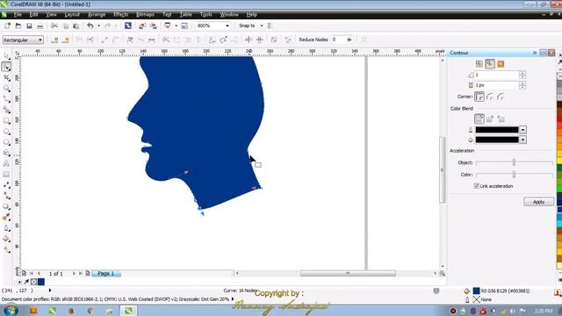Select the Text tool in the toolbox
This screenshot has height=316, width=562.
6,164
